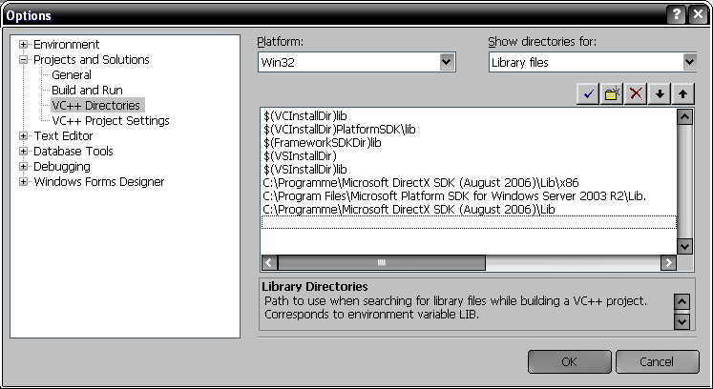Screen dimensions: 713x389
Task: Expand the Text Editor node
Action: pyautogui.click(x=24, y=136)
